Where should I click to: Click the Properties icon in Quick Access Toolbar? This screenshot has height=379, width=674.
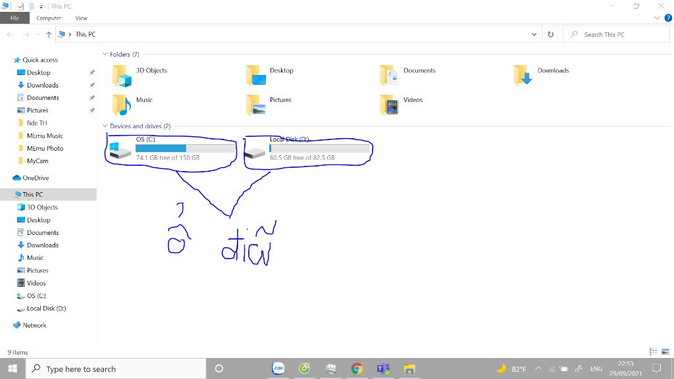(x=20, y=6)
